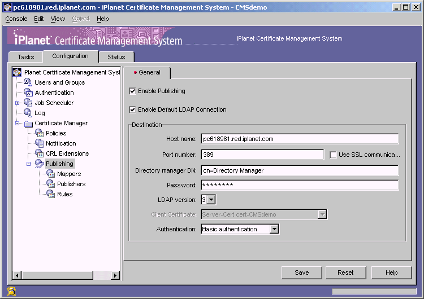Select Rules tree label
This screenshot has height=299, width=424.
click(64, 194)
